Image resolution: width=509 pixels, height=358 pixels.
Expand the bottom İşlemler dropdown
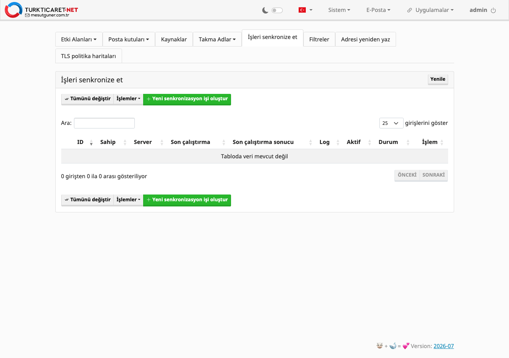pos(128,200)
